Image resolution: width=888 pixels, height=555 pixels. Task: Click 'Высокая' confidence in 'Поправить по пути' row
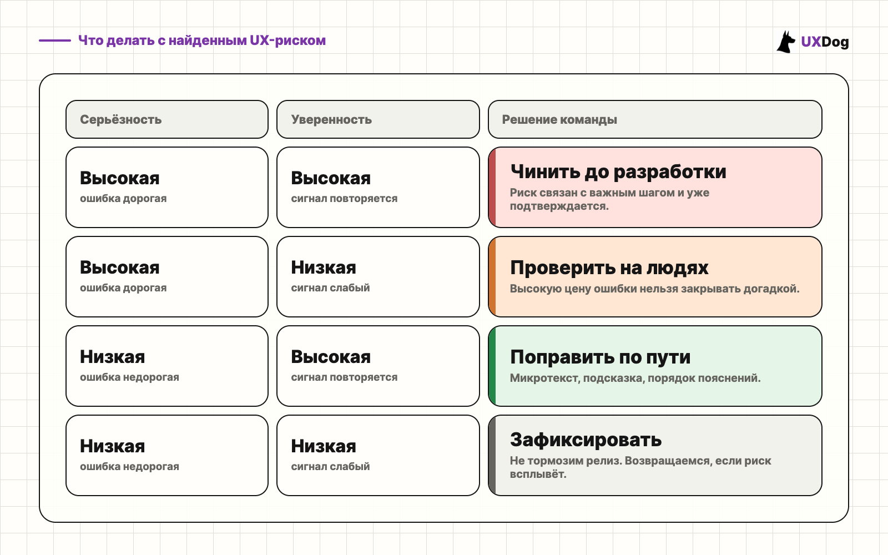tap(331, 357)
